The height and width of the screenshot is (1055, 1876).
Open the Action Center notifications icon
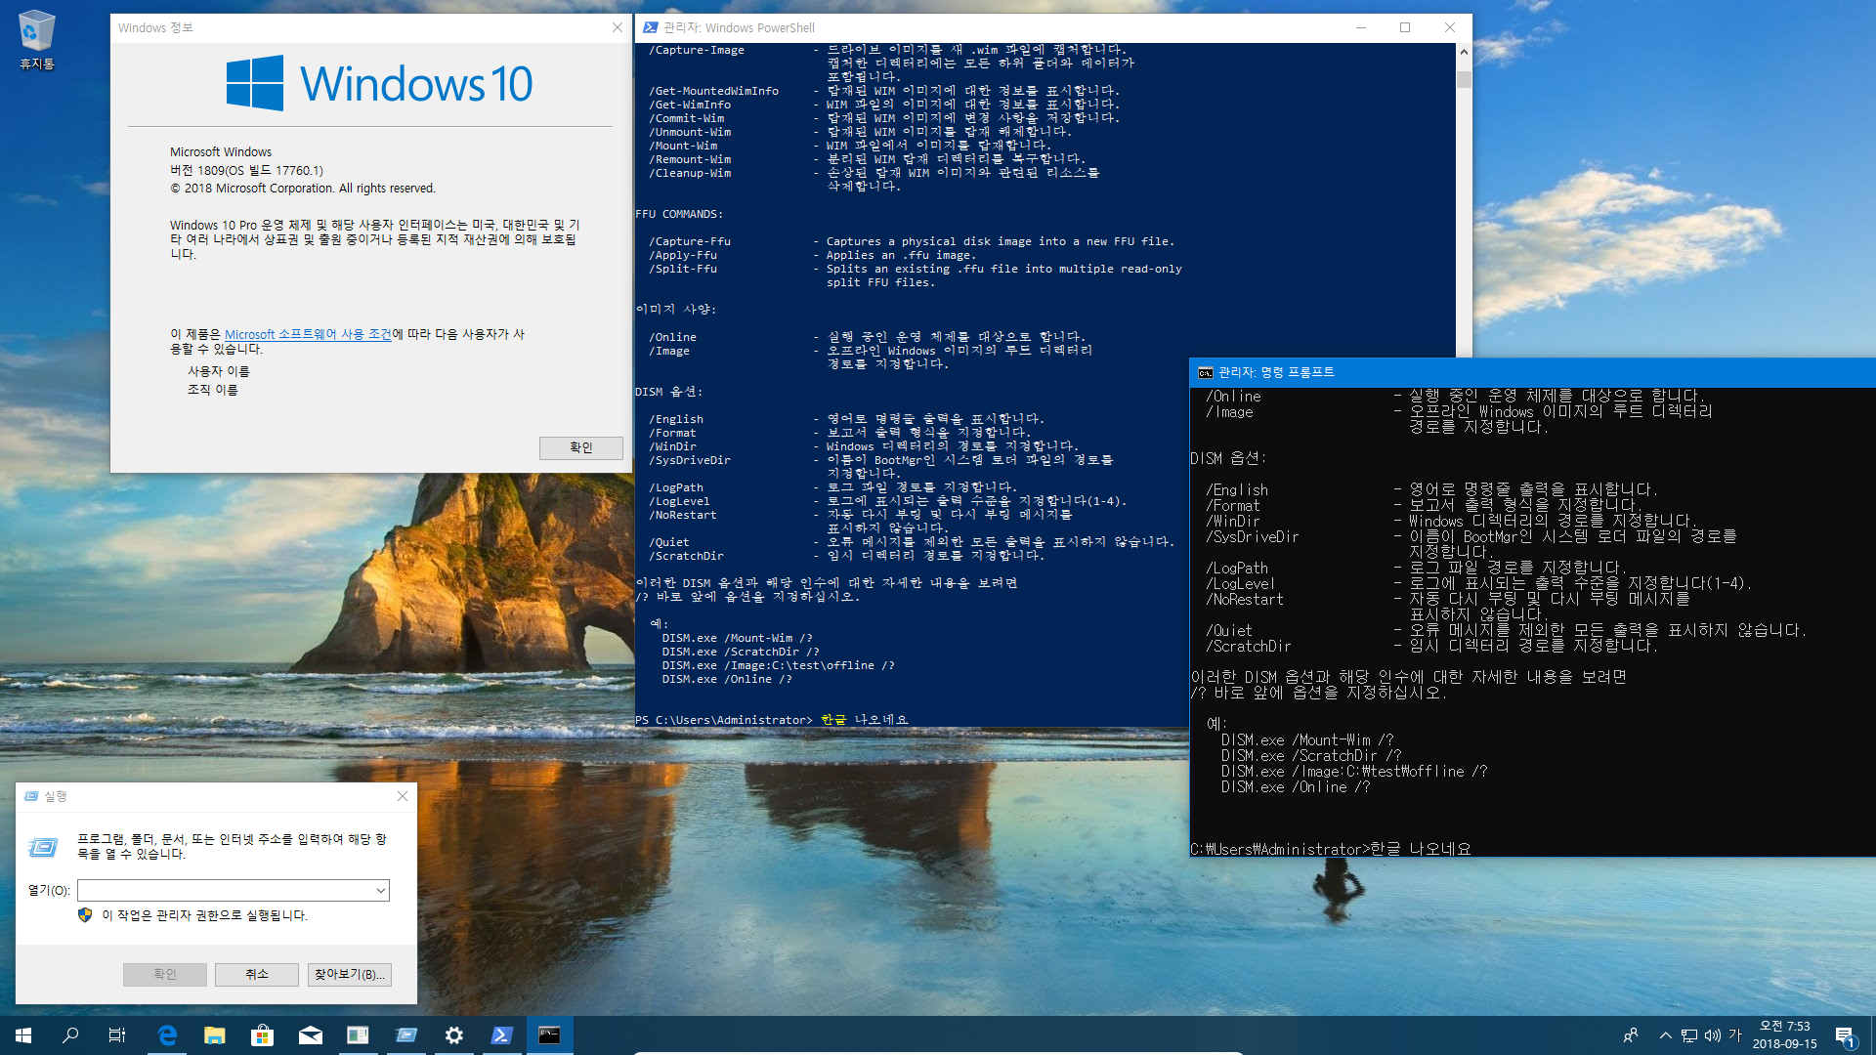coord(1846,1035)
